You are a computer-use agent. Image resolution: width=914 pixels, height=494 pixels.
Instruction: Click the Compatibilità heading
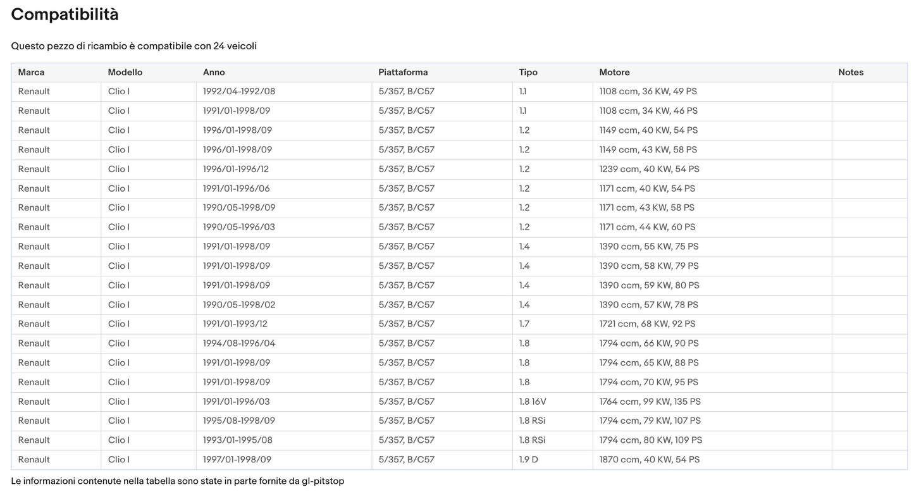65,15
